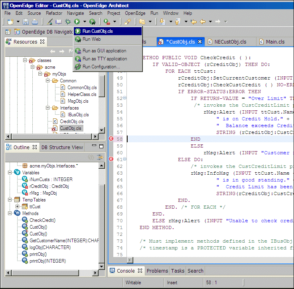
Task: Choose Run as GUI application
Action: tap(104, 51)
